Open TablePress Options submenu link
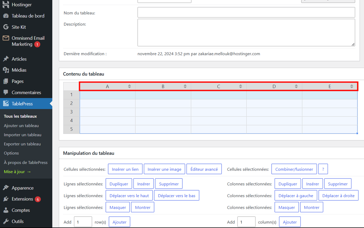The width and height of the screenshot is (364, 228). (x=11, y=153)
